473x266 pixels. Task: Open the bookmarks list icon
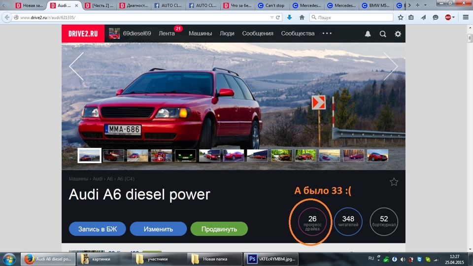[x=411, y=18]
